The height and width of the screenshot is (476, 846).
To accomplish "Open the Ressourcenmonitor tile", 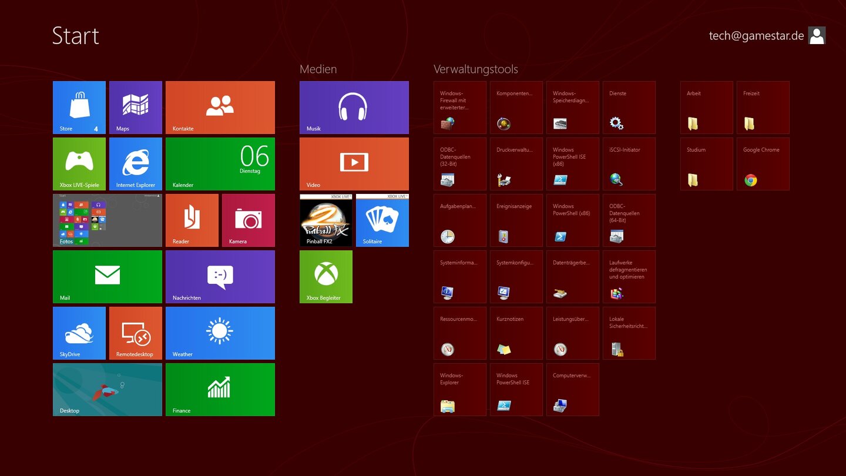I will coord(460,333).
